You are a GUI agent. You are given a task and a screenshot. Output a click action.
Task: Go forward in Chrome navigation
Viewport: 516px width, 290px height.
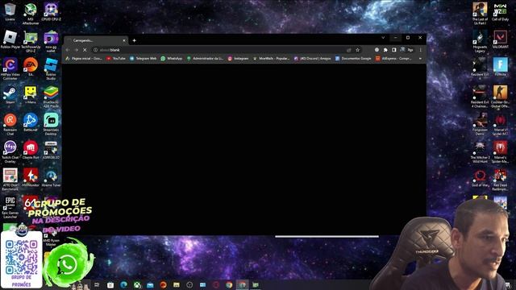tap(77, 50)
